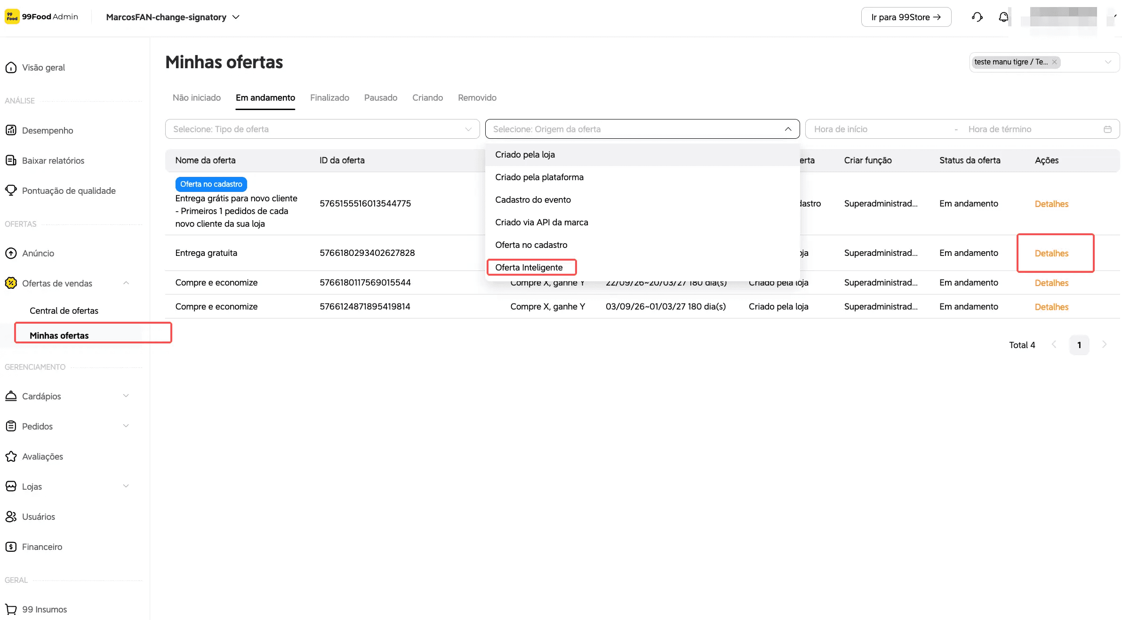Click the Avaliações star icon

coord(11,456)
